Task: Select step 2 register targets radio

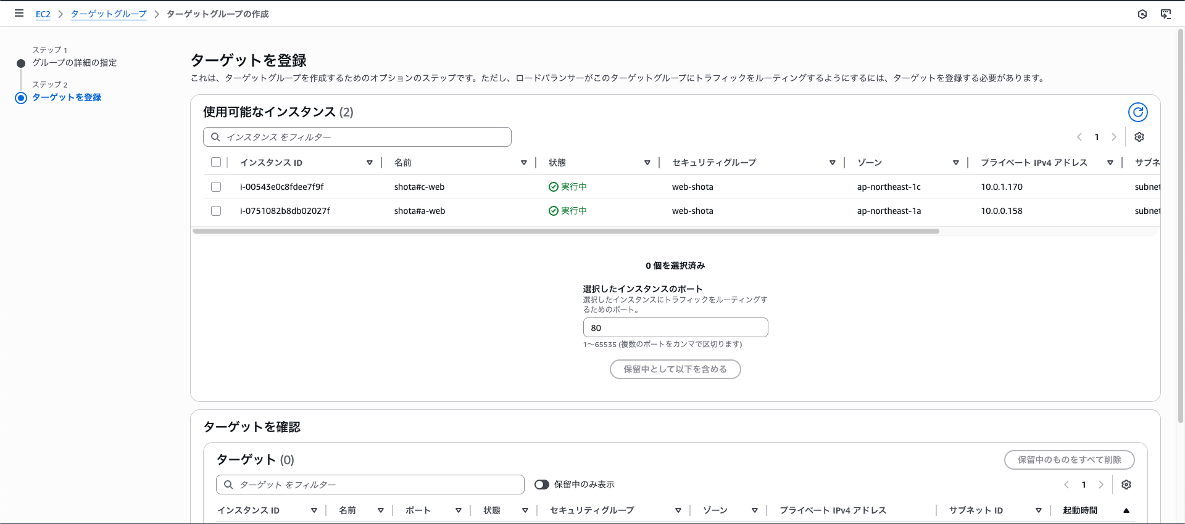Action: (x=21, y=98)
